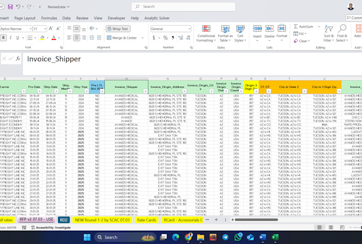Align text right in the Alignment group
The height and width of the screenshot is (244, 362).
(x=84, y=38)
